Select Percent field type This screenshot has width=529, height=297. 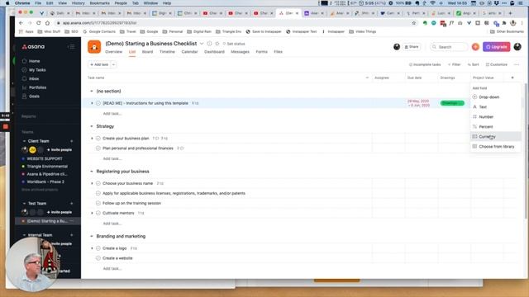(x=496, y=126)
